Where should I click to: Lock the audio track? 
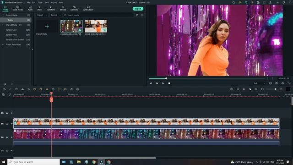click(7, 151)
